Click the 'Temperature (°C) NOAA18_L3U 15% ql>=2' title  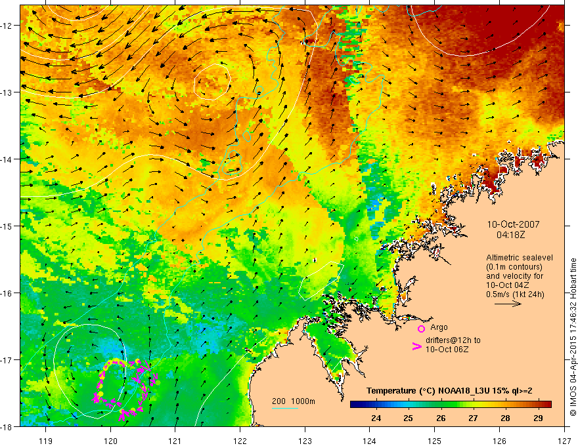[449, 391]
